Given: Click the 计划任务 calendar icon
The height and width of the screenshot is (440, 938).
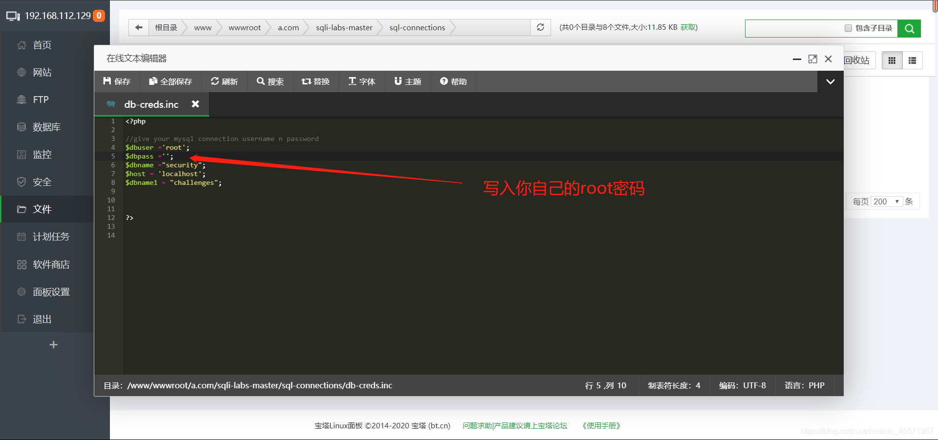Looking at the screenshot, I should (x=21, y=237).
